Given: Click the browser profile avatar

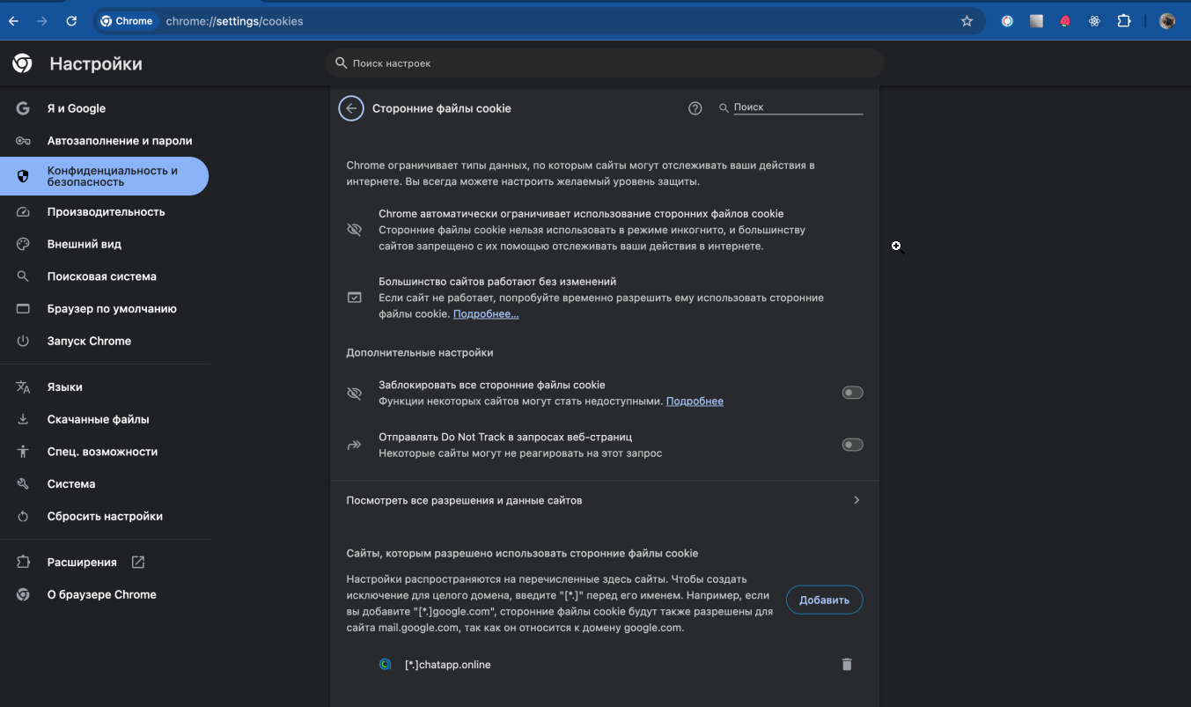Looking at the screenshot, I should (1167, 21).
